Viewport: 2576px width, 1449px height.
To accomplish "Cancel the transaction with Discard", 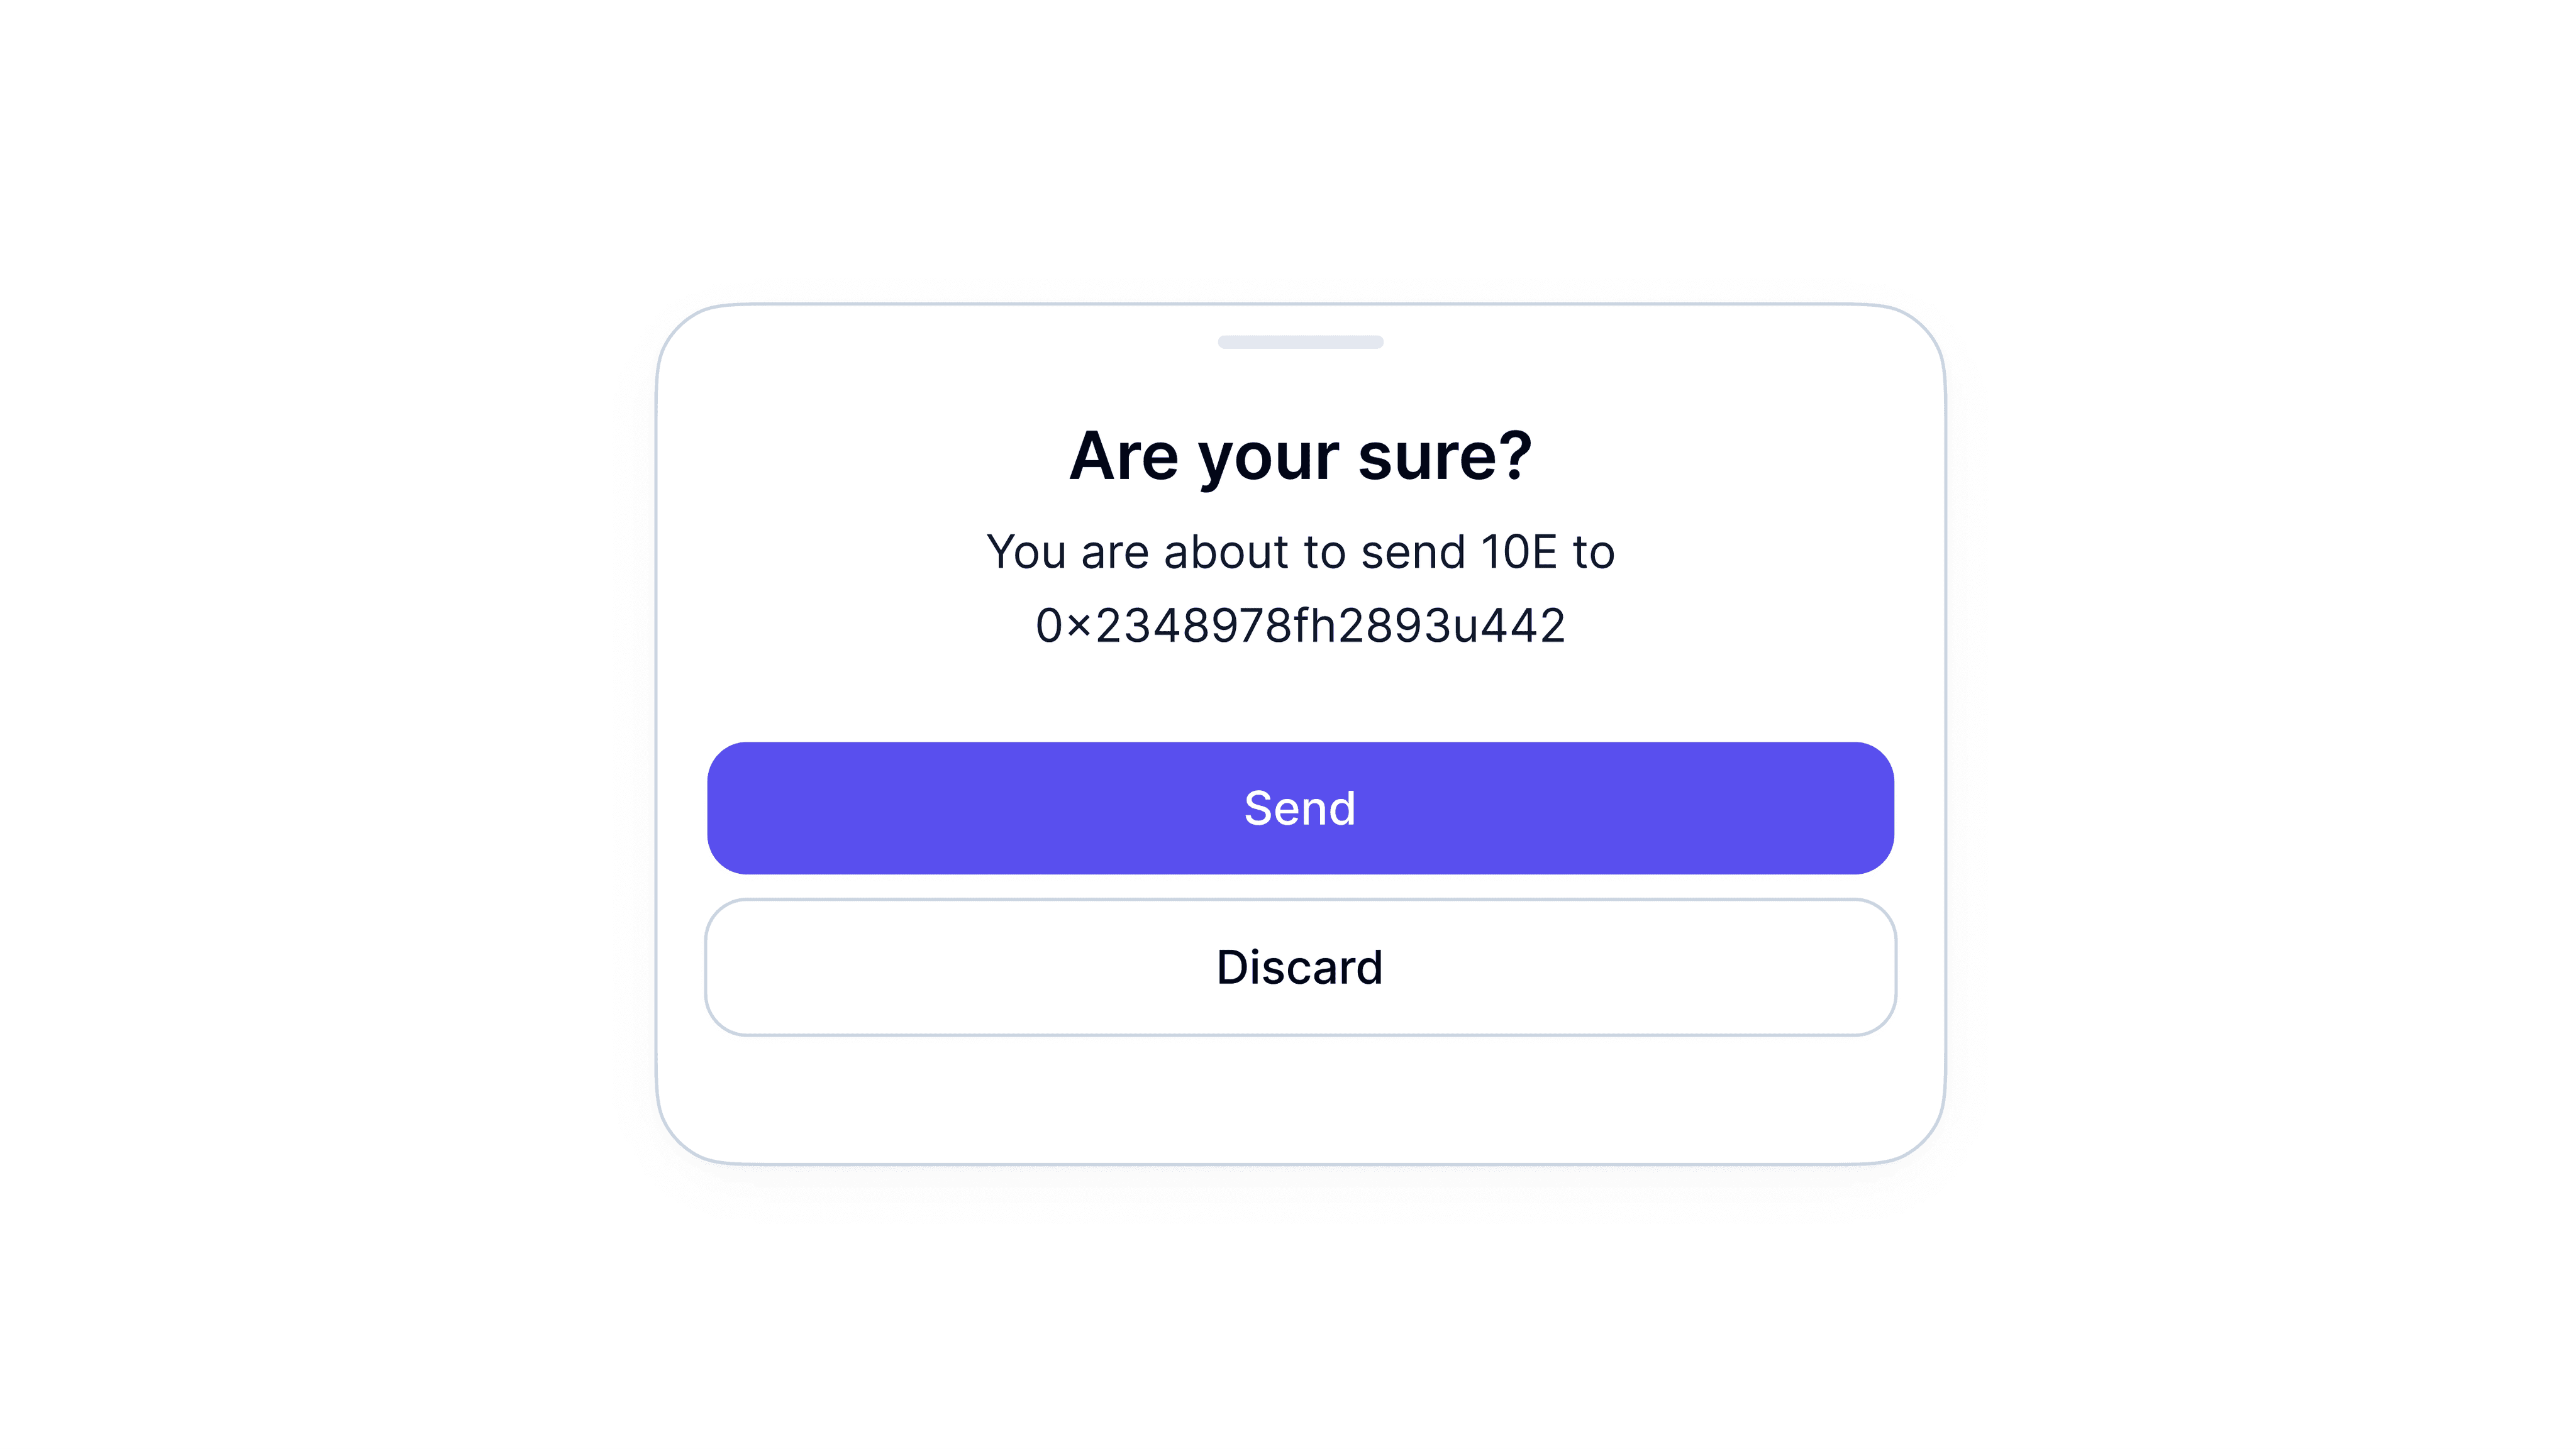I will tap(1299, 966).
